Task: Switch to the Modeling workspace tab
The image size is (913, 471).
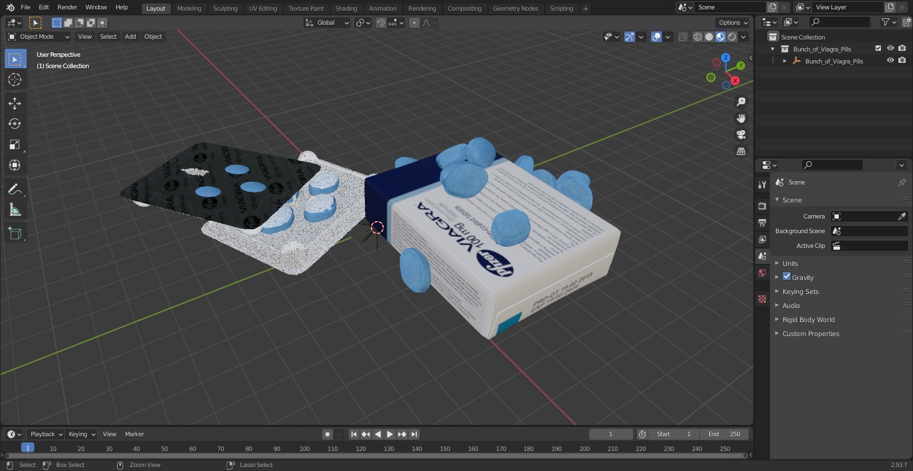Action: (189, 9)
